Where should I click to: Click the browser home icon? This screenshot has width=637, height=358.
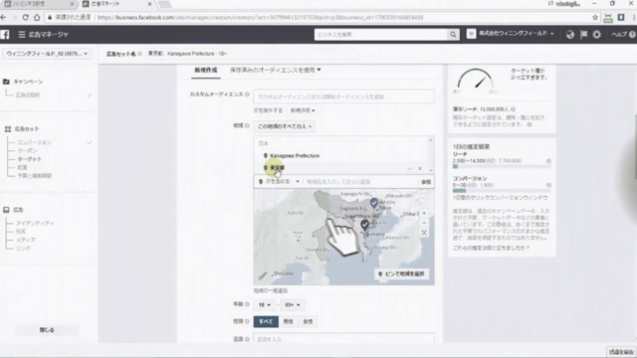(x=37, y=17)
